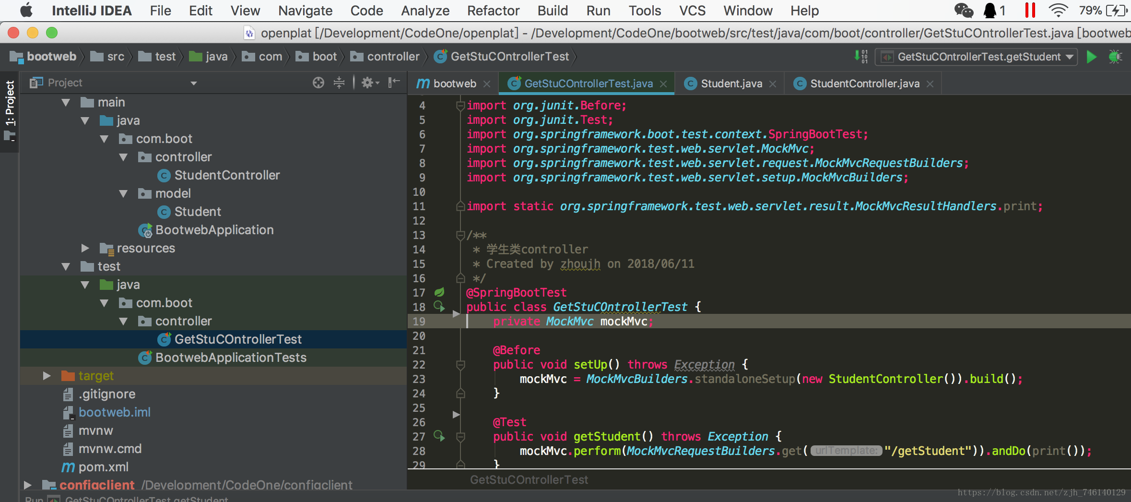This screenshot has height=502, width=1131.
Task: Hide the Project panel with the hide icon
Action: tap(394, 83)
